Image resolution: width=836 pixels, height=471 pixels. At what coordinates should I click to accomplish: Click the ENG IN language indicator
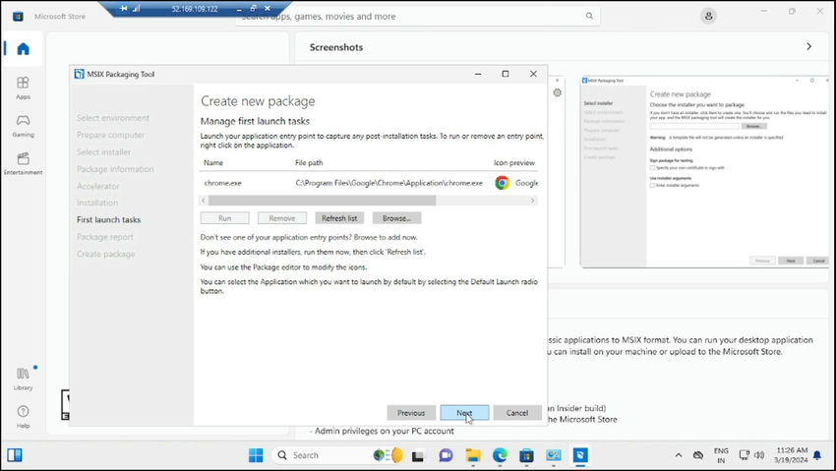(721, 455)
